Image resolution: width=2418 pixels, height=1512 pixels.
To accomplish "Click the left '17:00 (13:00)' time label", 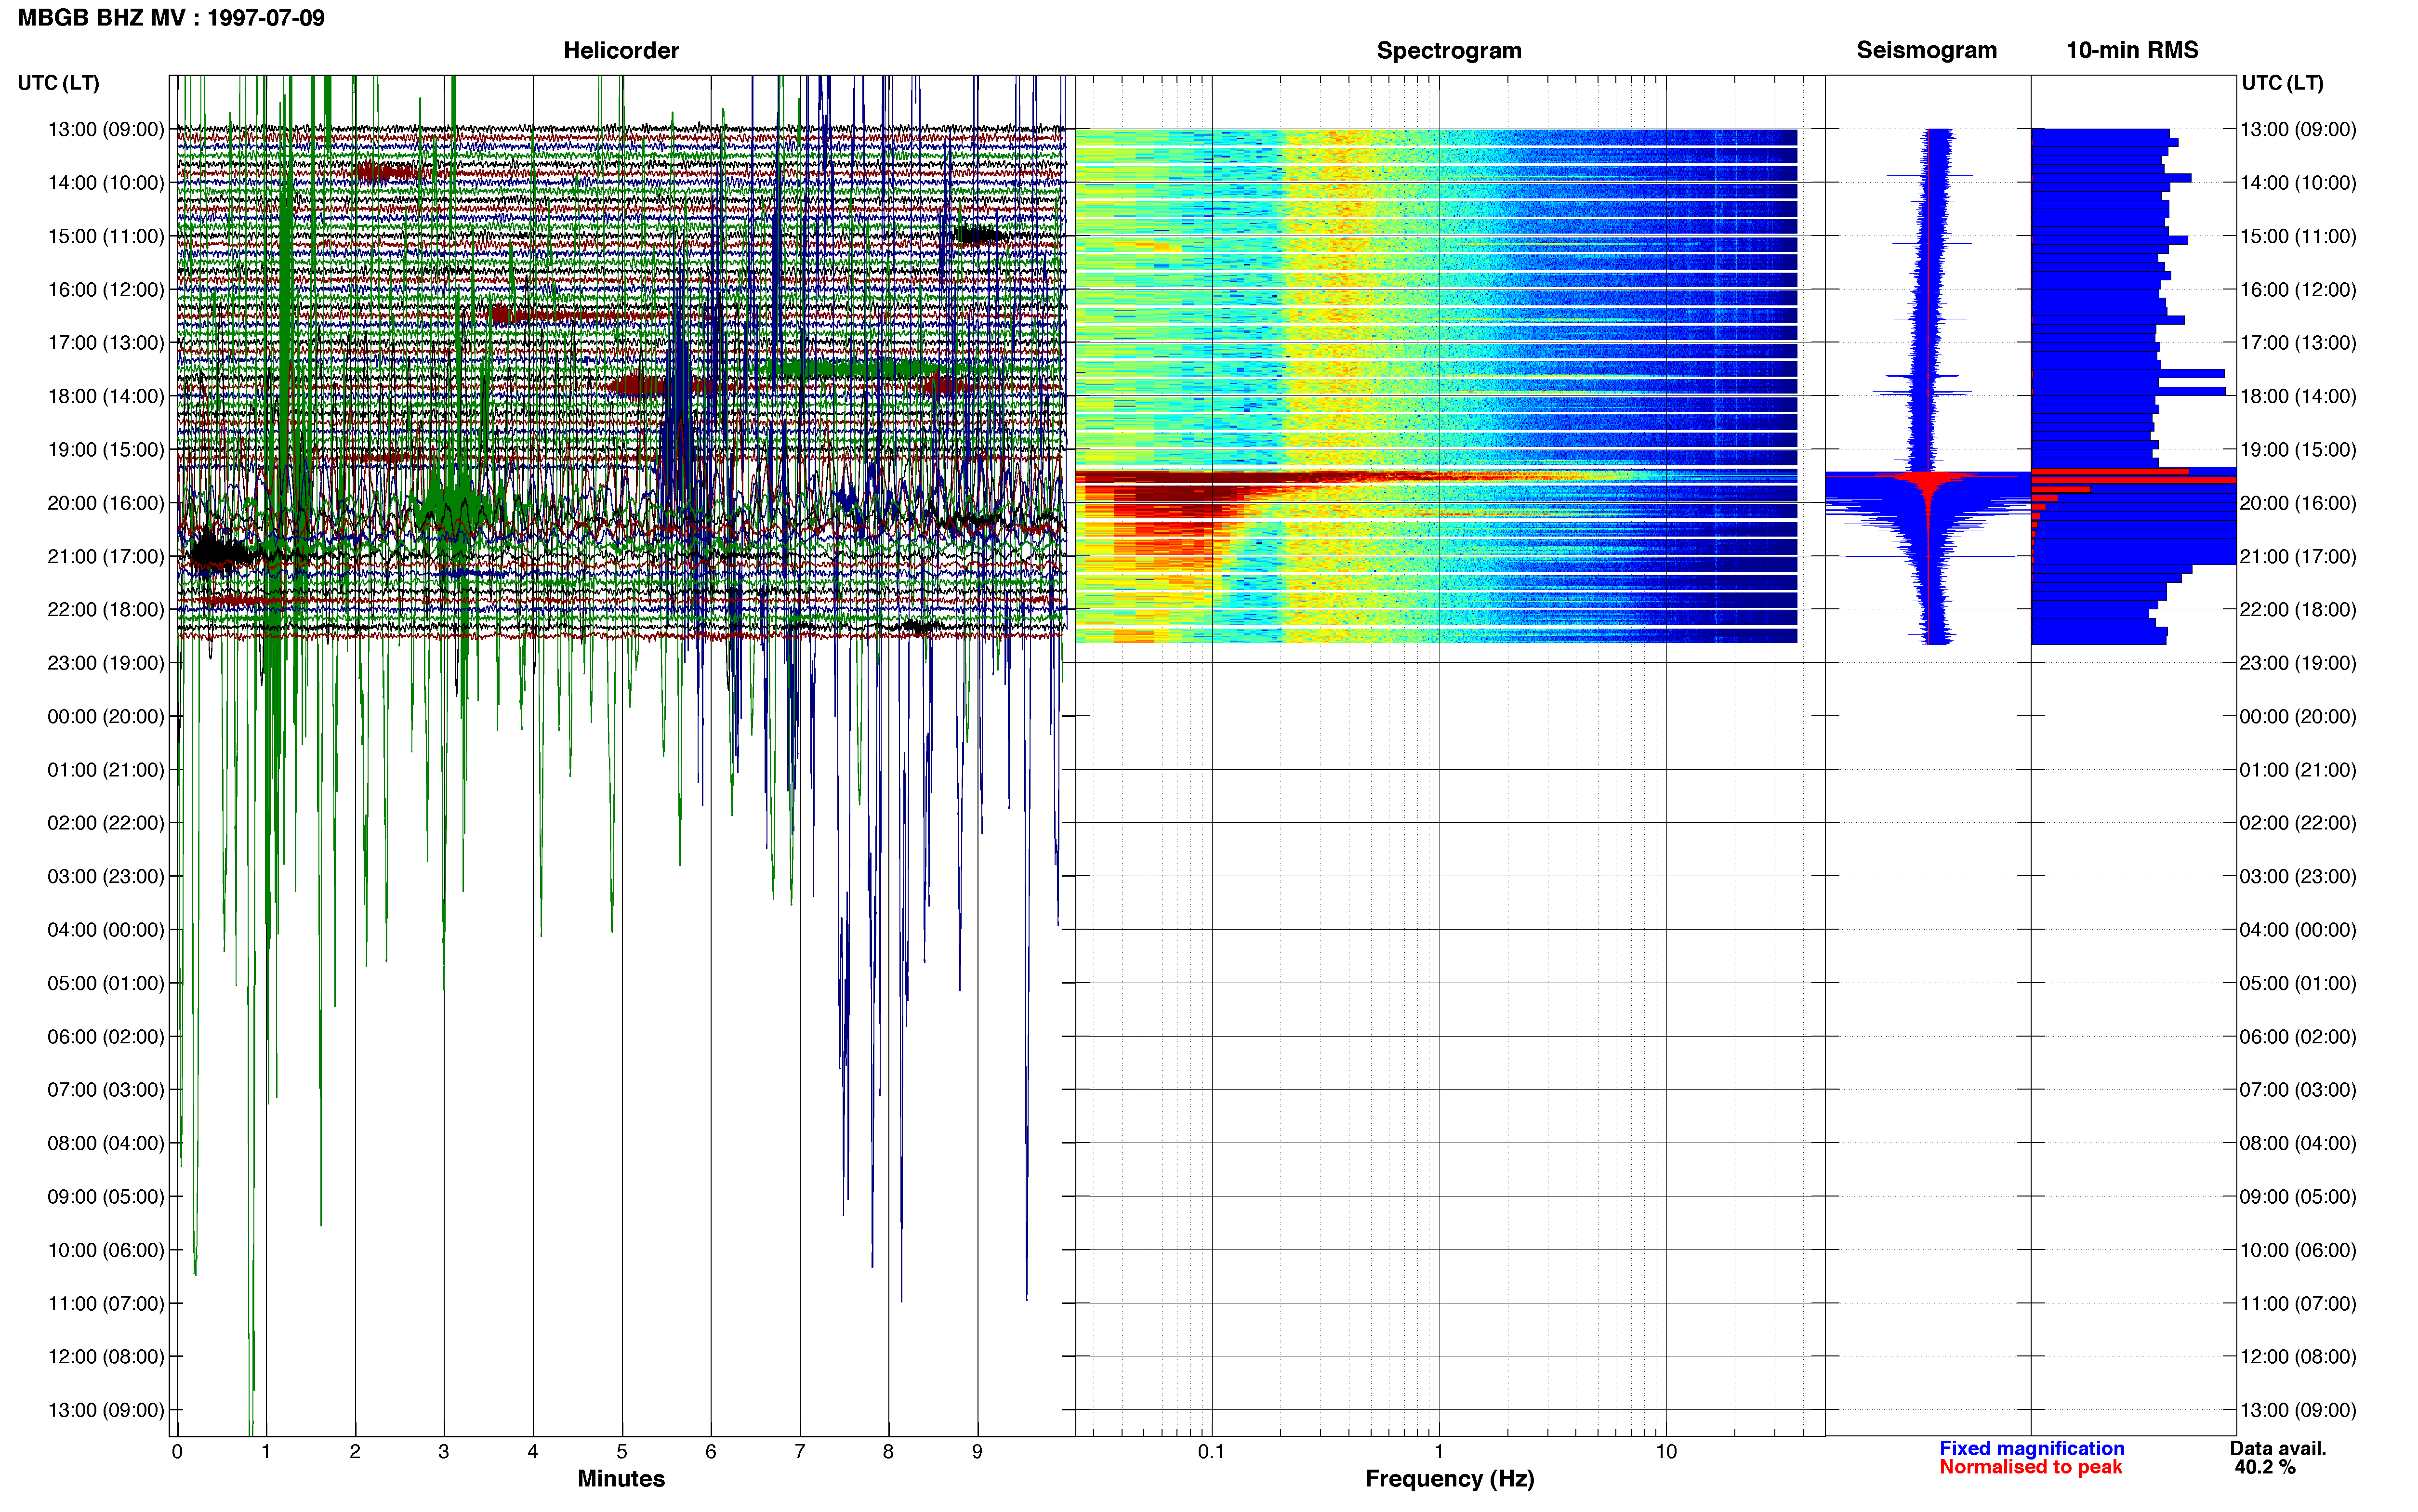I will tap(106, 343).
